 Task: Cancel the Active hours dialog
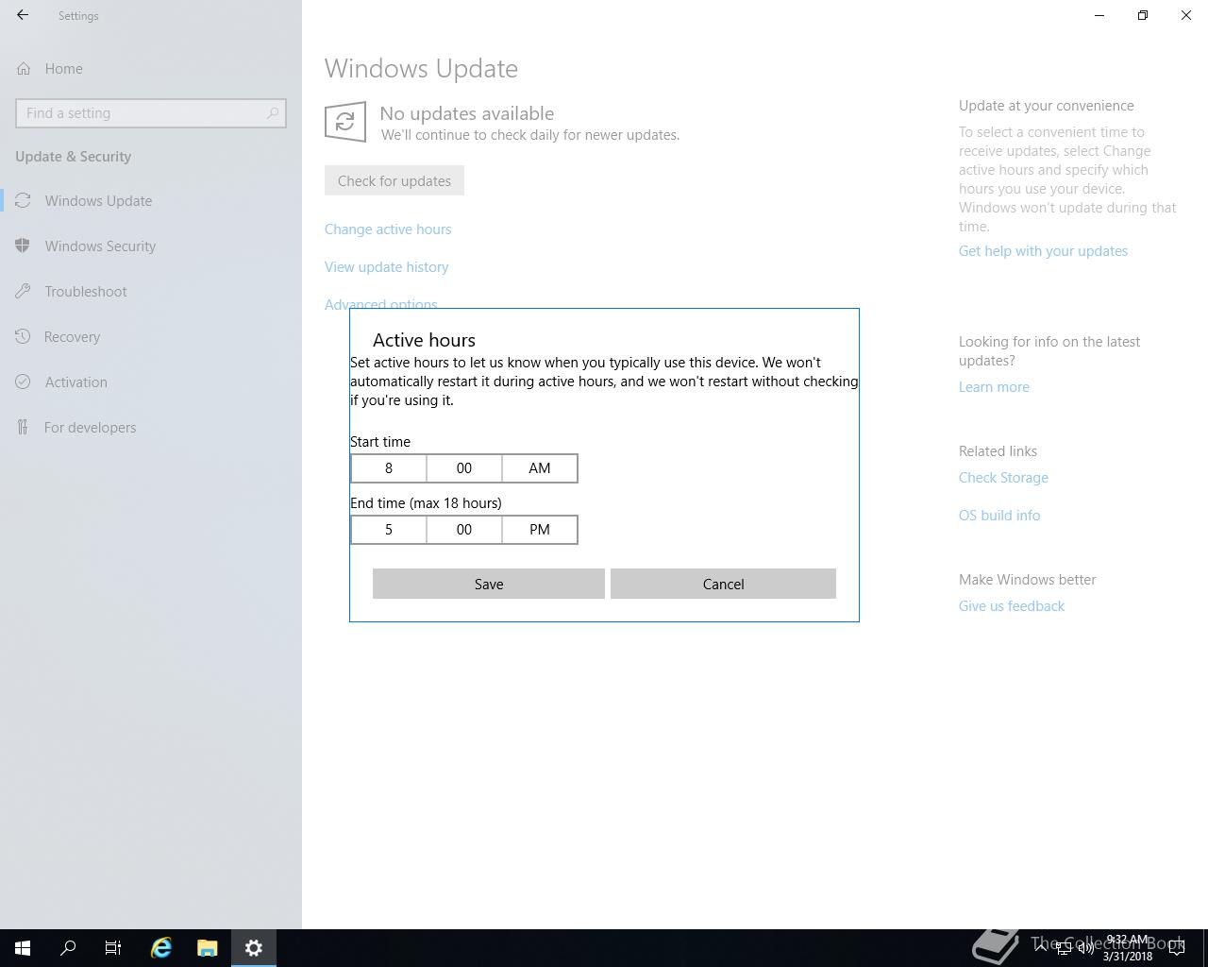723,584
